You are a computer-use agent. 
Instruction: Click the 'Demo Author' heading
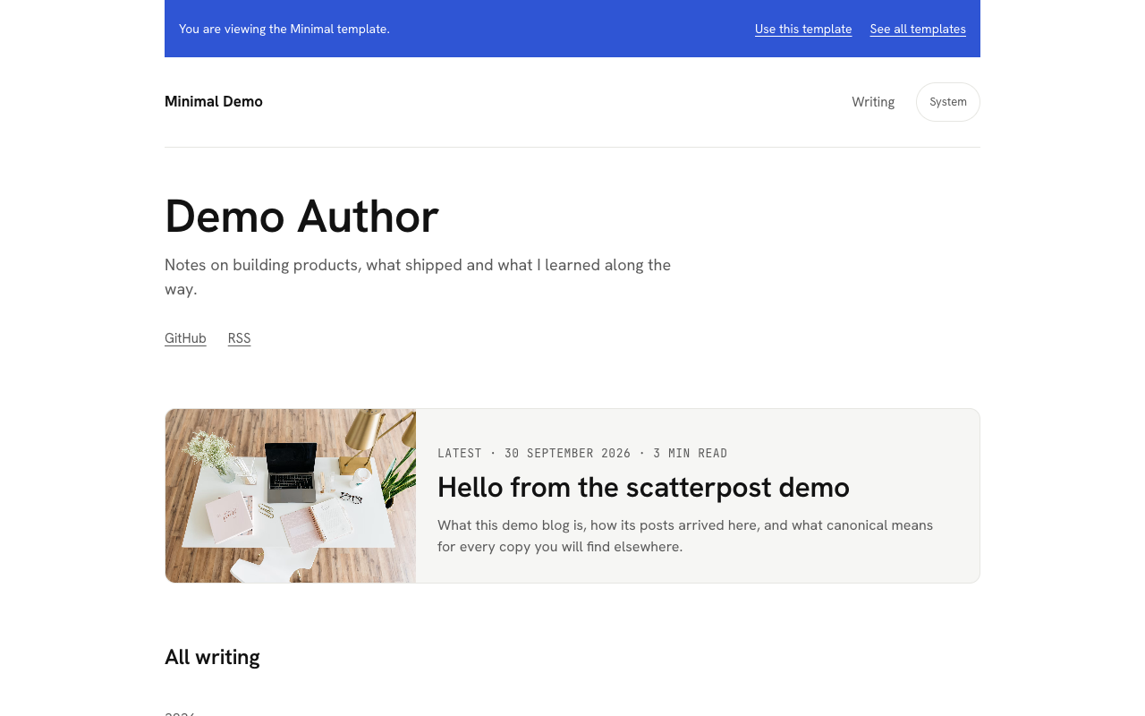(x=301, y=216)
